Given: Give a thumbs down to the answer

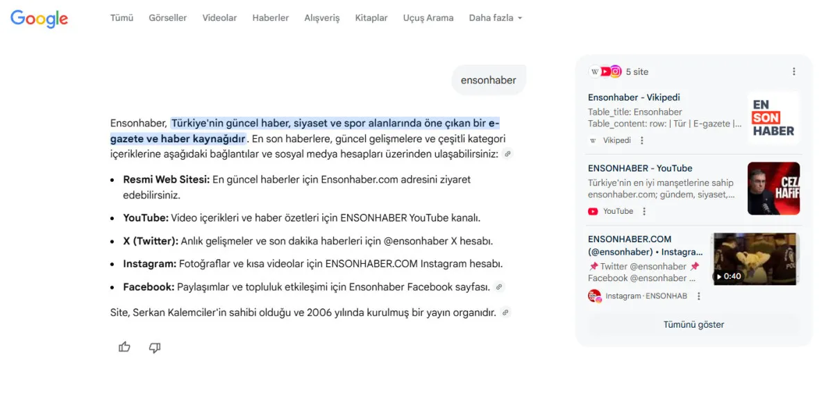Looking at the screenshot, I should 155,347.
